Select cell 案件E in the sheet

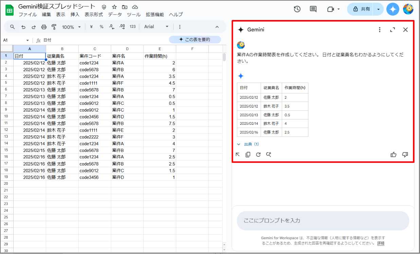point(127,130)
